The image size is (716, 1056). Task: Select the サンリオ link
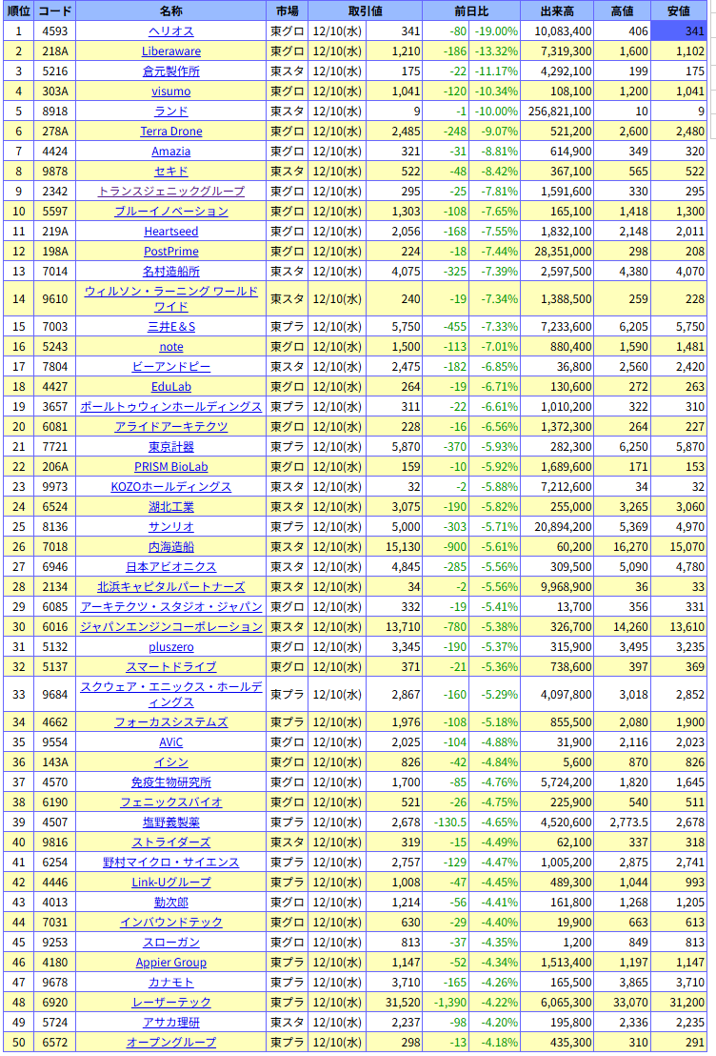coord(171,527)
